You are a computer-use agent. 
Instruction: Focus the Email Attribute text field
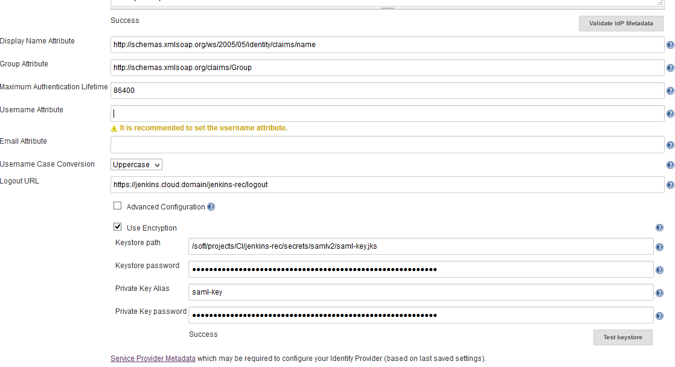(x=387, y=145)
